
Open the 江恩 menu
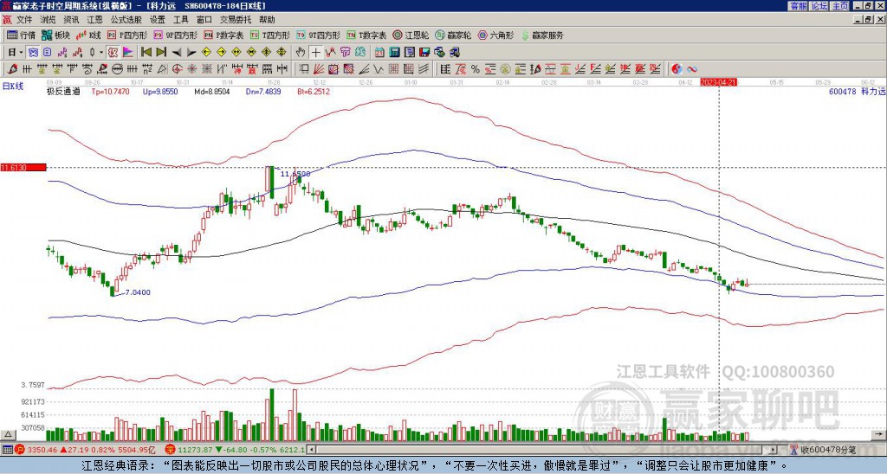[94, 20]
